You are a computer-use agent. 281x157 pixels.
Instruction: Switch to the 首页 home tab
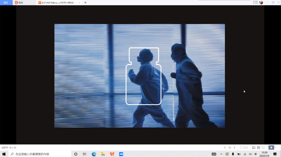tap(6, 2)
